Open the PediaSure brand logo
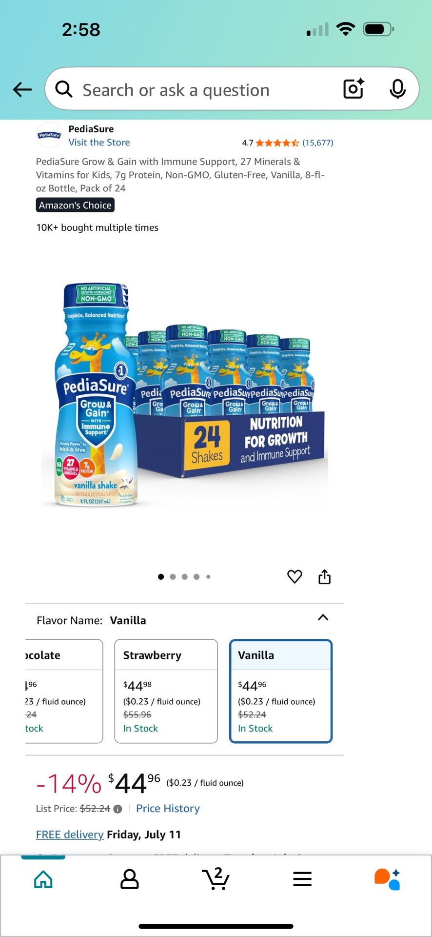 (x=49, y=135)
